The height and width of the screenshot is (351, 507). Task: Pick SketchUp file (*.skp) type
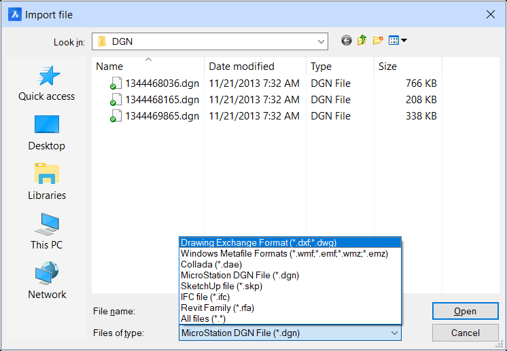222,286
